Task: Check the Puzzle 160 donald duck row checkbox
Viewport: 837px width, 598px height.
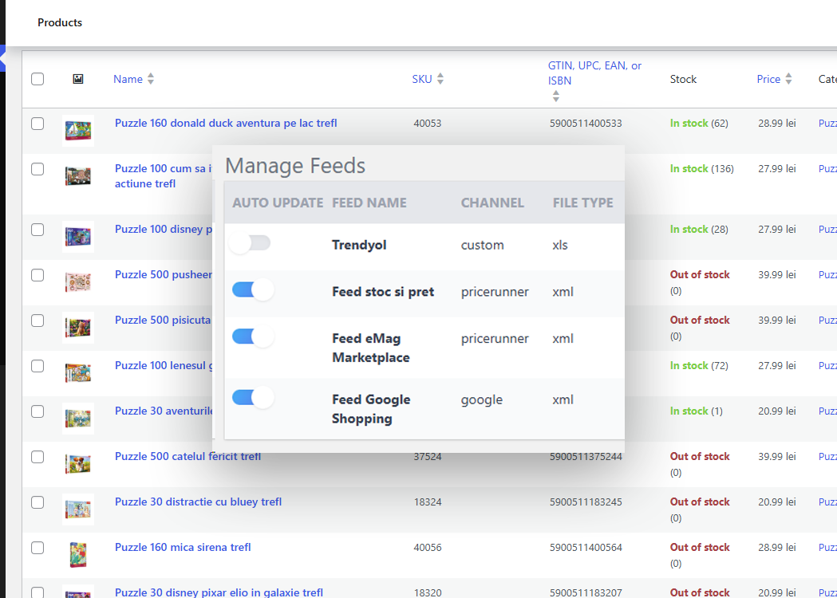Action: (x=38, y=124)
